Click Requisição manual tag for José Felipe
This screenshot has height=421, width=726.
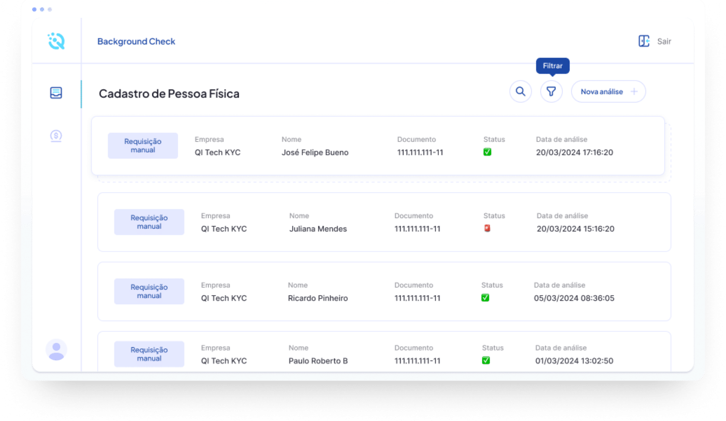[x=143, y=146]
